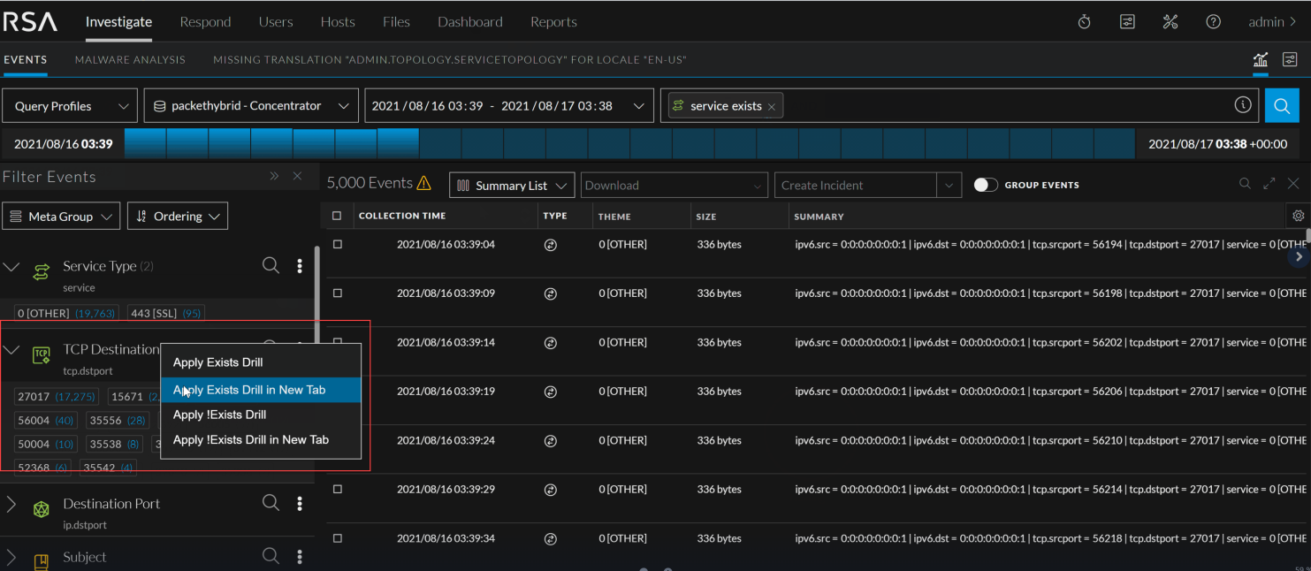1311x571 pixels.
Task: Open the help question mark icon
Action: (x=1213, y=22)
